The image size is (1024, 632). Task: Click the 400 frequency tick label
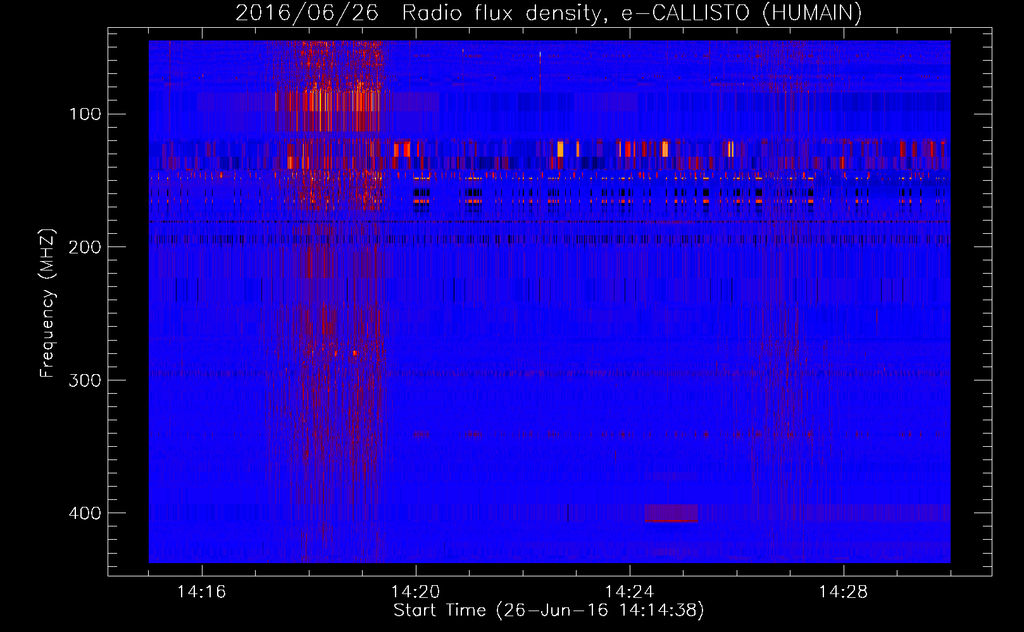coord(85,513)
